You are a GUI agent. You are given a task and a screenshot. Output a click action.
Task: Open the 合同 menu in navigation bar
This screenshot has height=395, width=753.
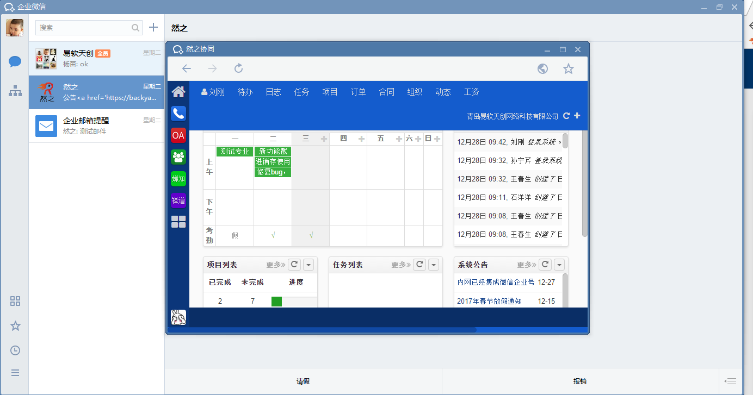click(x=386, y=92)
